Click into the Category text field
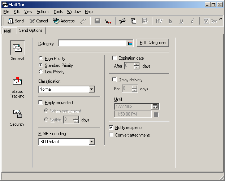225x181 pixels. coord(92,43)
